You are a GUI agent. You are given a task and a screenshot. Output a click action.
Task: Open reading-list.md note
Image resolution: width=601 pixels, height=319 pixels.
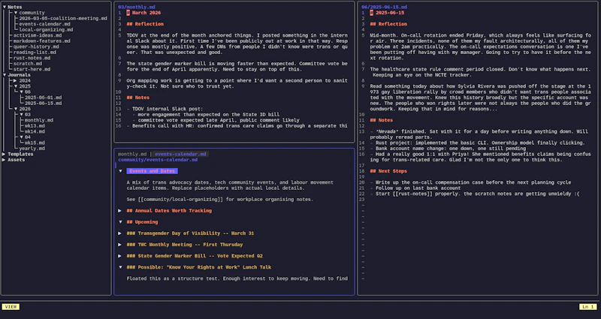(x=35, y=53)
